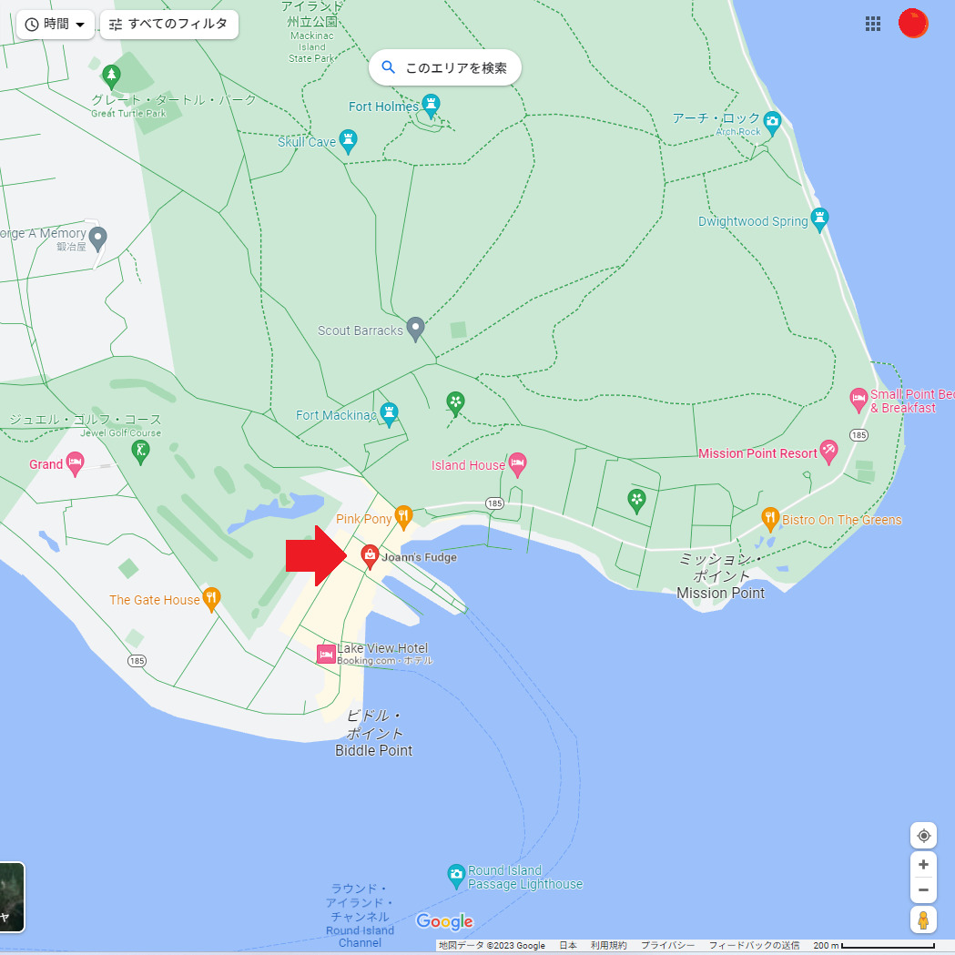This screenshot has height=955, width=955.
Task: Select Round Island Passage Lighthouse pin
Action: click(456, 877)
